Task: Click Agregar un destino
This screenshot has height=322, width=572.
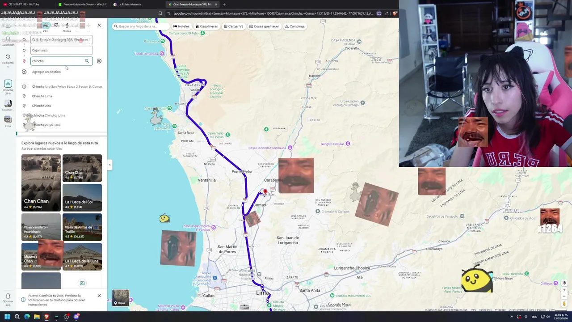Action: pyautogui.click(x=46, y=72)
